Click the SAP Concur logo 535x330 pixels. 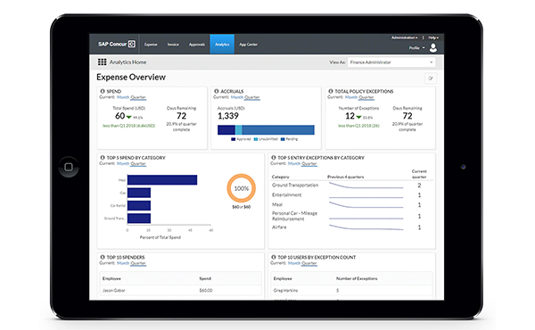(x=117, y=44)
